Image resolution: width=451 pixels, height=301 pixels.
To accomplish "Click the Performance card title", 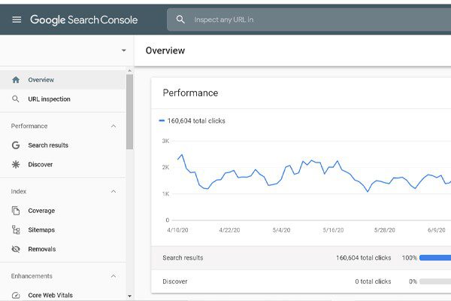I will (190, 93).
